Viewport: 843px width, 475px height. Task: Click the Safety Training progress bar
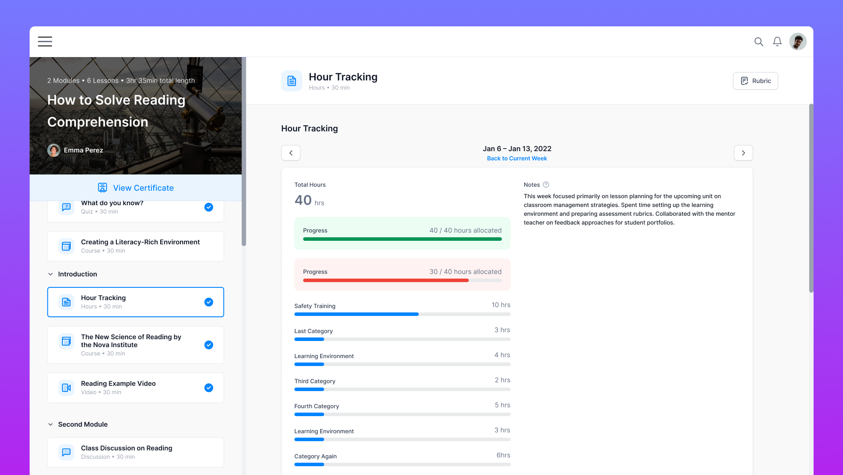[402, 314]
